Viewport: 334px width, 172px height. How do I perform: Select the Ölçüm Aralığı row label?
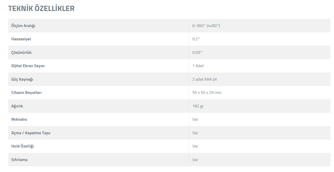[x=23, y=26]
